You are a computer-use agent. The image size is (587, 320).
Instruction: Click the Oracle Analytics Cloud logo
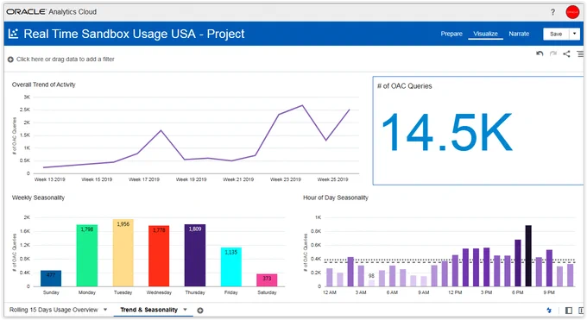(x=52, y=12)
